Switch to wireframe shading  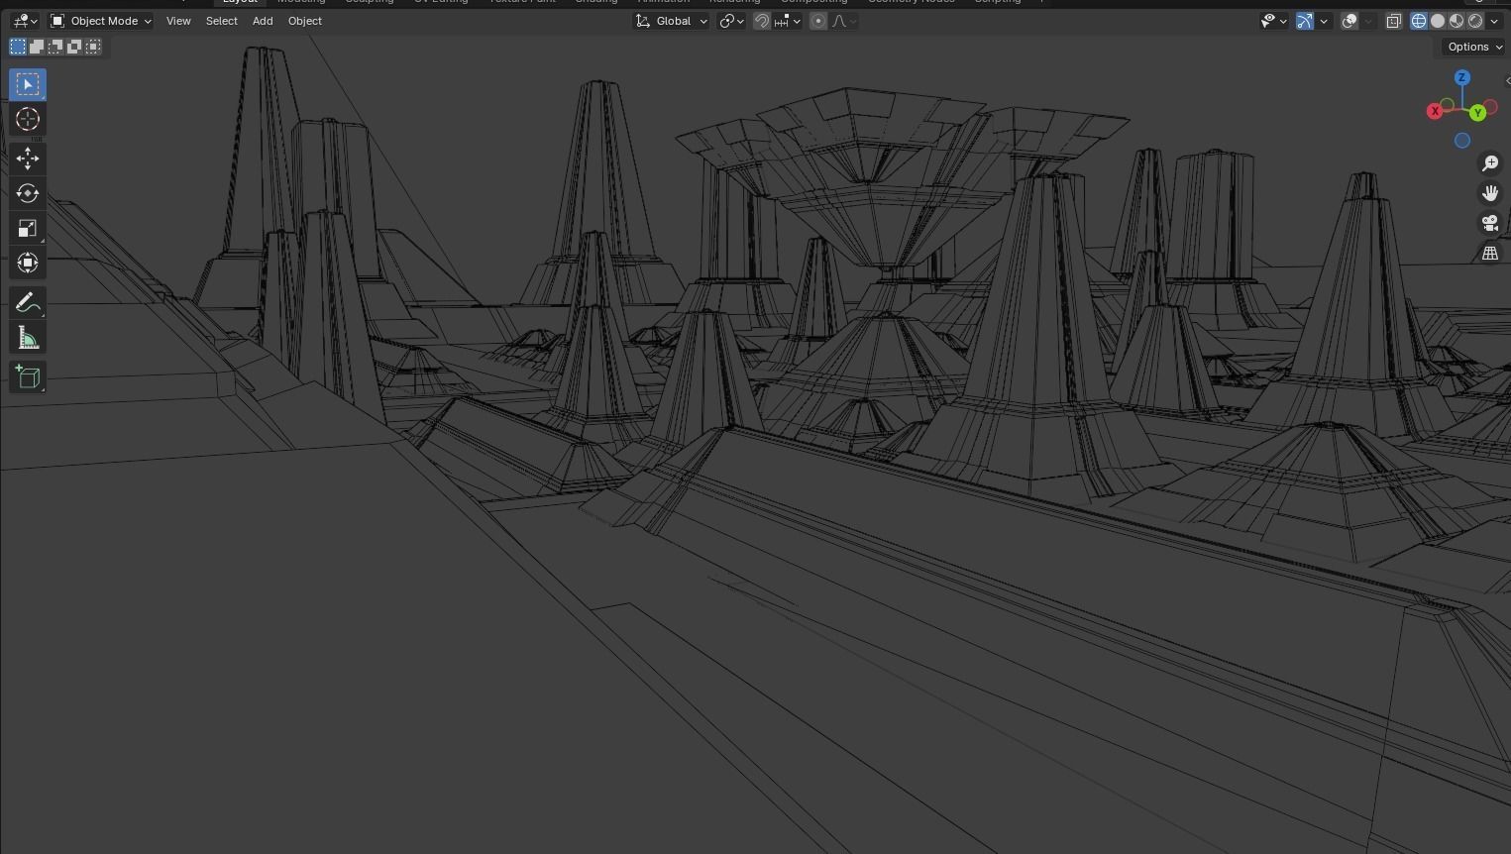(1419, 21)
